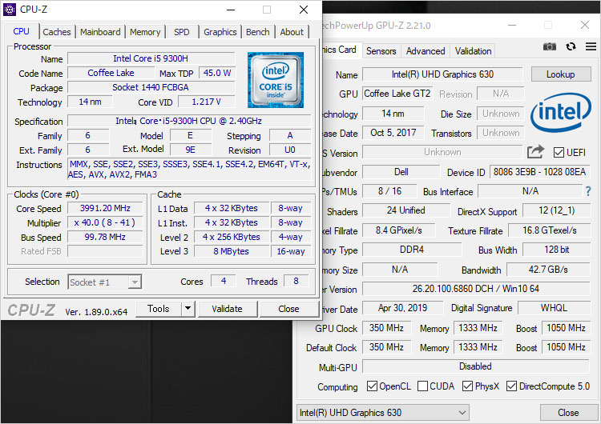Open the Tools dropdown arrow in CPU-Z

pyautogui.click(x=188, y=309)
